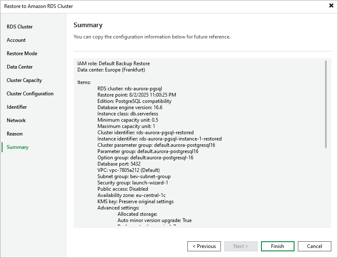This screenshot has width=338, height=258.
Task: Click the summary text scrollbar thumb
Action: coord(326,104)
